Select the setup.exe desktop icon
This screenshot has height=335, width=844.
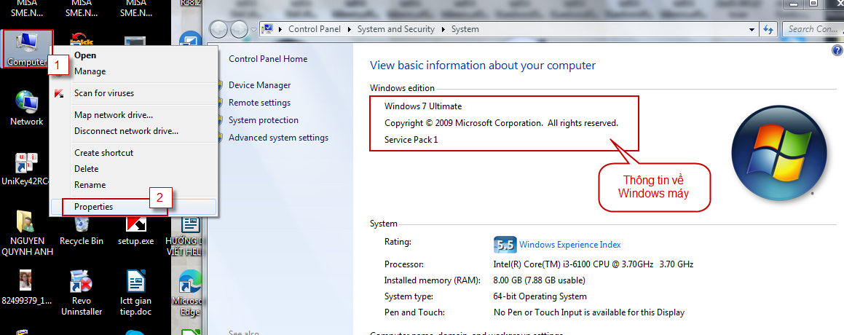135,231
